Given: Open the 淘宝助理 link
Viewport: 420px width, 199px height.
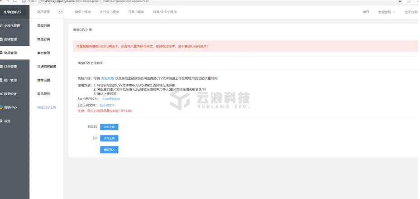Looking at the screenshot, I should pyautogui.click(x=107, y=78).
